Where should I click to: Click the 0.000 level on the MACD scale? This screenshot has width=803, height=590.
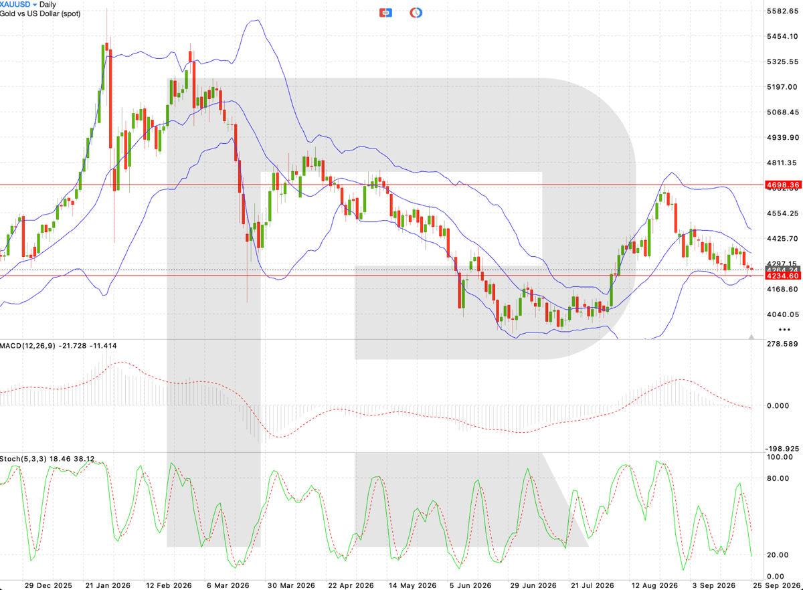pyautogui.click(x=779, y=405)
